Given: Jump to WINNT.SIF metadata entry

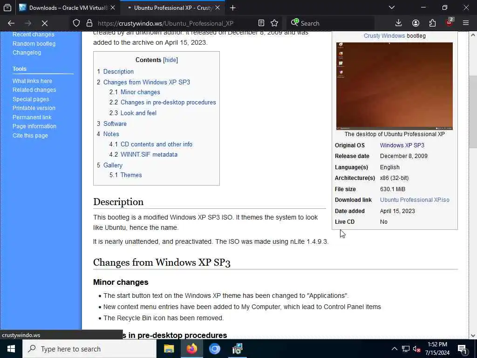Looking at the screenshot, I should click(x=149, y=154).
